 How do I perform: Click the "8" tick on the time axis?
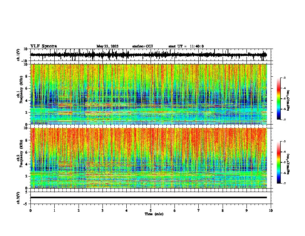(223, 211)
